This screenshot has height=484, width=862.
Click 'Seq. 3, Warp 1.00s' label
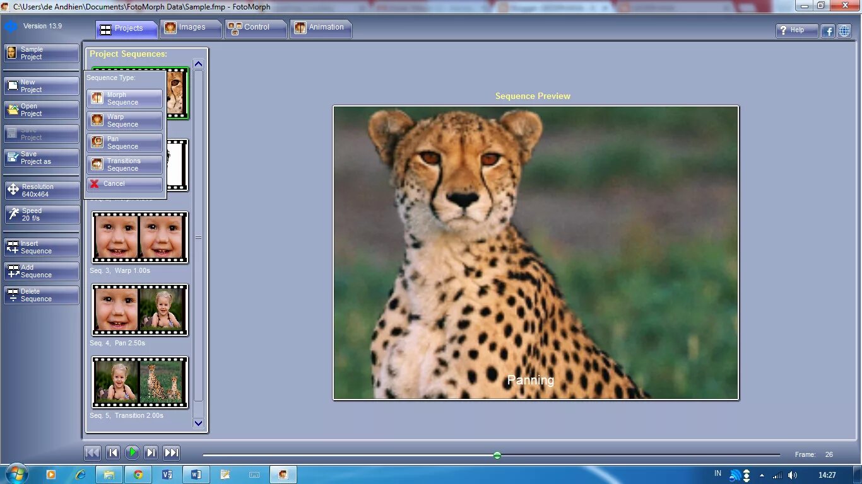point(120,270)
